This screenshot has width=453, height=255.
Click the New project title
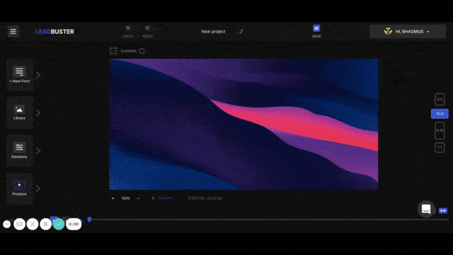(213, 31)
